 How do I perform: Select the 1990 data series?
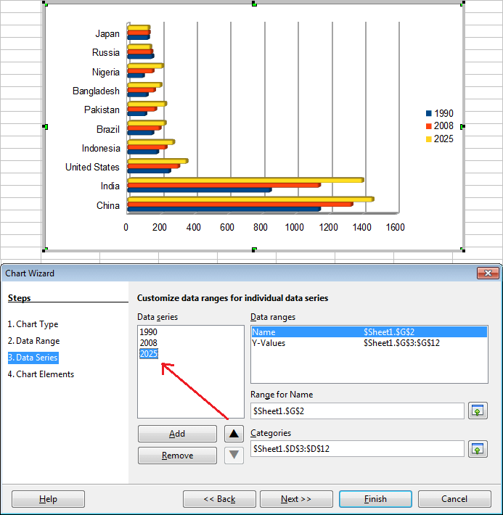pyautogui.click(x=149, y=331)
